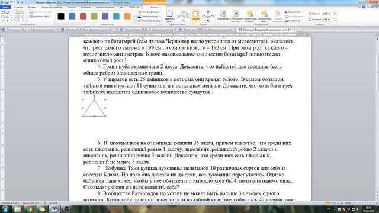Close the Принцип Дирихле document tab

point(294,30)
